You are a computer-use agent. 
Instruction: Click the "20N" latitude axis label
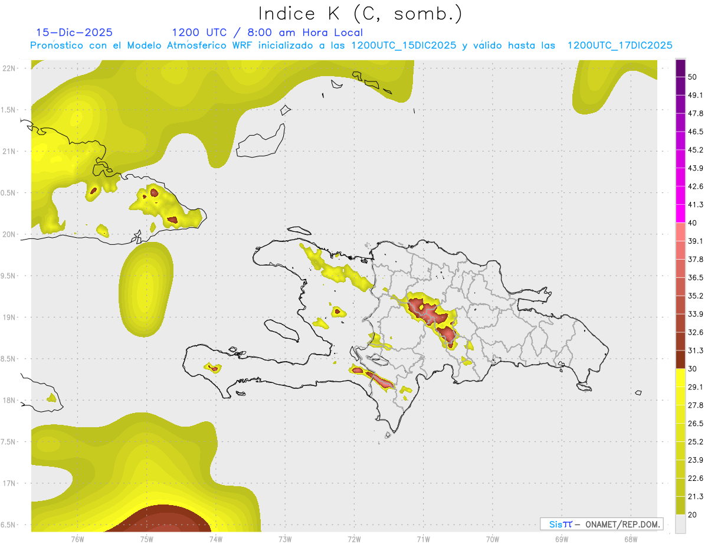pos(9,234)
